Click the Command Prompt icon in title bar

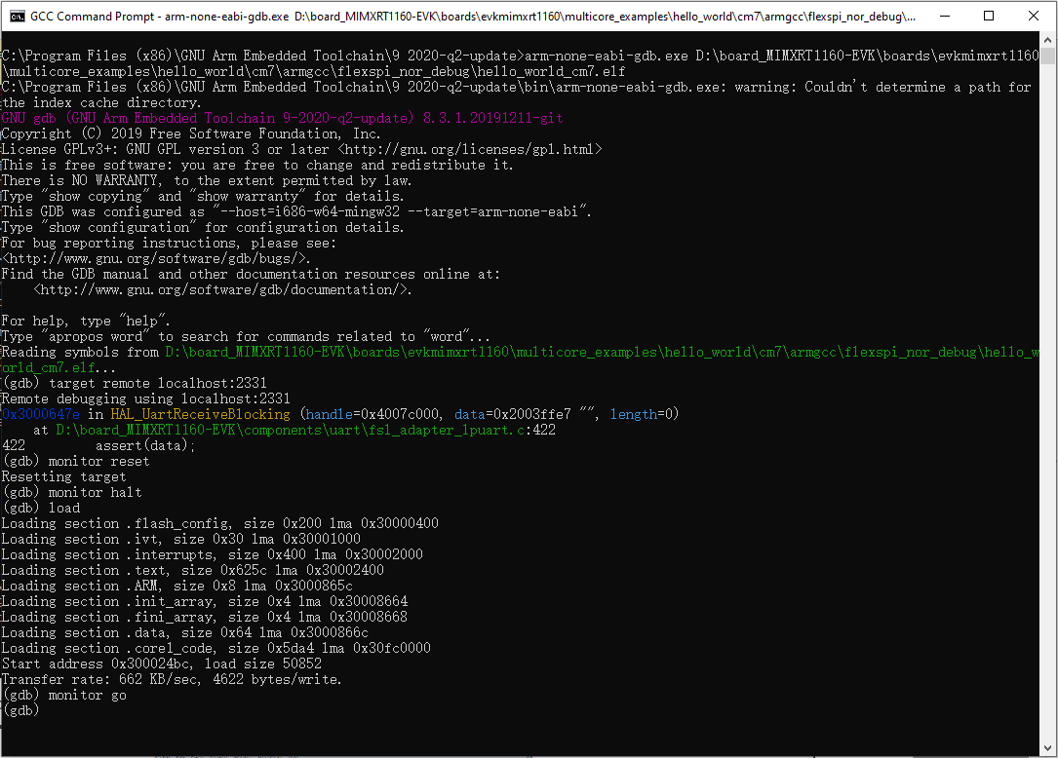coord(17,17)
